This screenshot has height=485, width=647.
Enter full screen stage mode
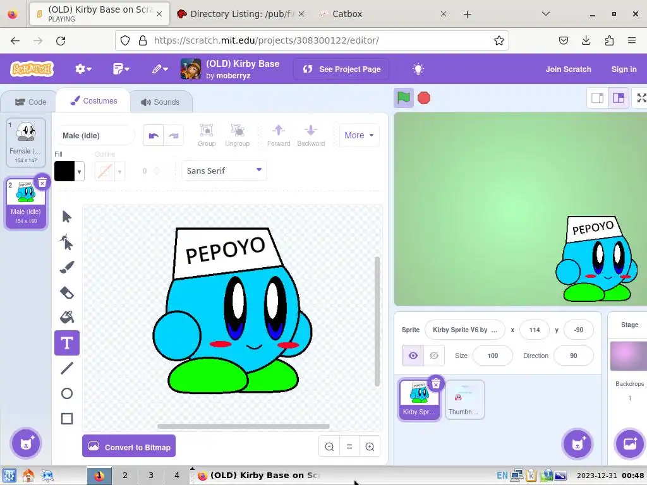click(x=641, y=98)
